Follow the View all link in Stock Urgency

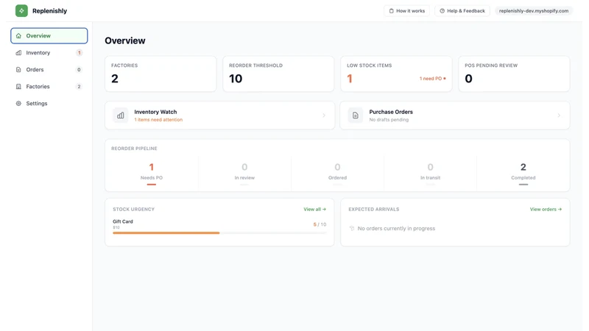click(315, 209)
